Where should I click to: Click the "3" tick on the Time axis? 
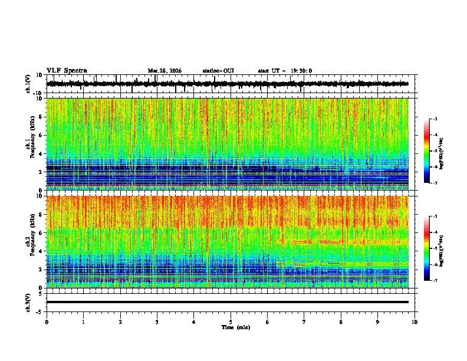tap(157, 322)
